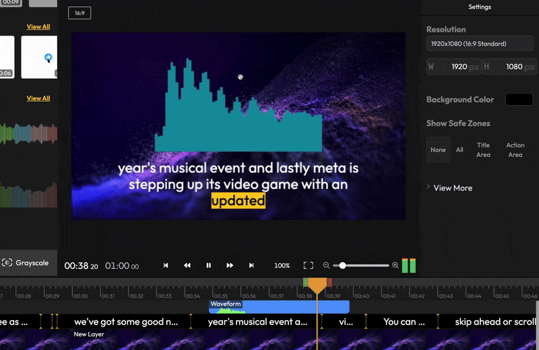Select All safe zones option
This screenshot has height=350, width=539.
point(459,149)
